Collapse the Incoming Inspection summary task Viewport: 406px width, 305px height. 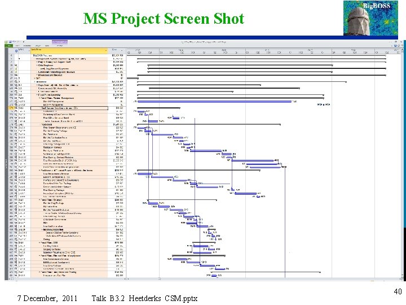pos(42,229)
